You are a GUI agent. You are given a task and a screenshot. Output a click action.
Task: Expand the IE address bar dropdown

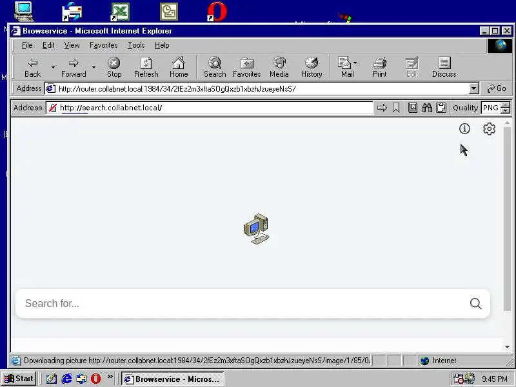coord(473,88)
